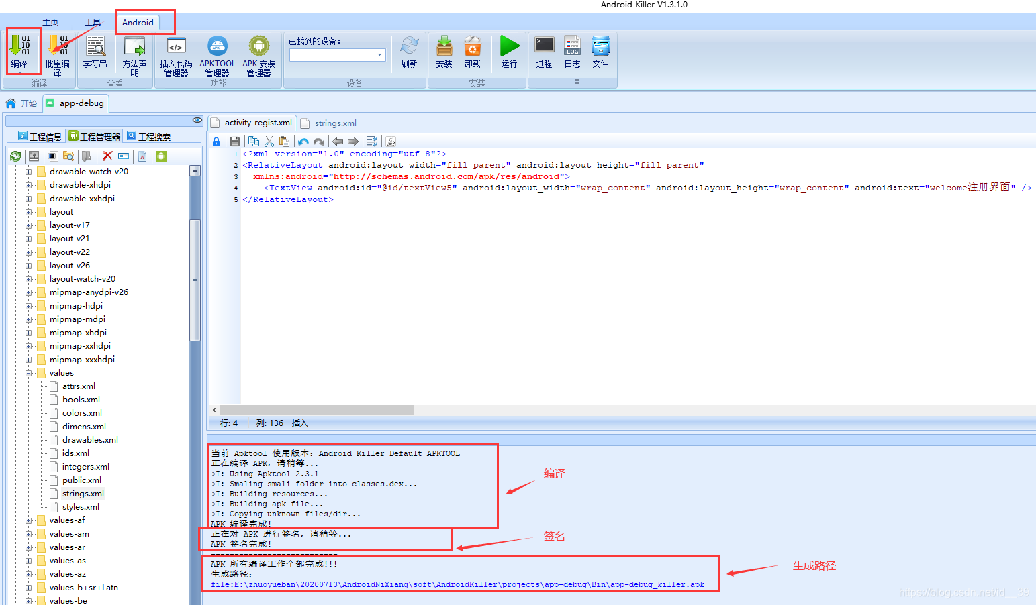Click the paste icon in editor toolbar

coord(284,142)
